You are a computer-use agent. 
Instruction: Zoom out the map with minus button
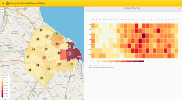pos(2,12)
